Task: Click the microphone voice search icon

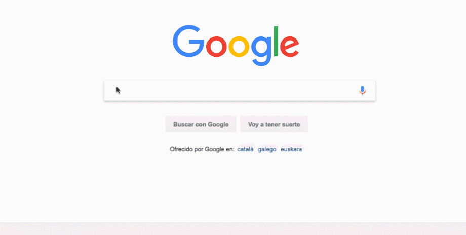Action: point(362,90)
